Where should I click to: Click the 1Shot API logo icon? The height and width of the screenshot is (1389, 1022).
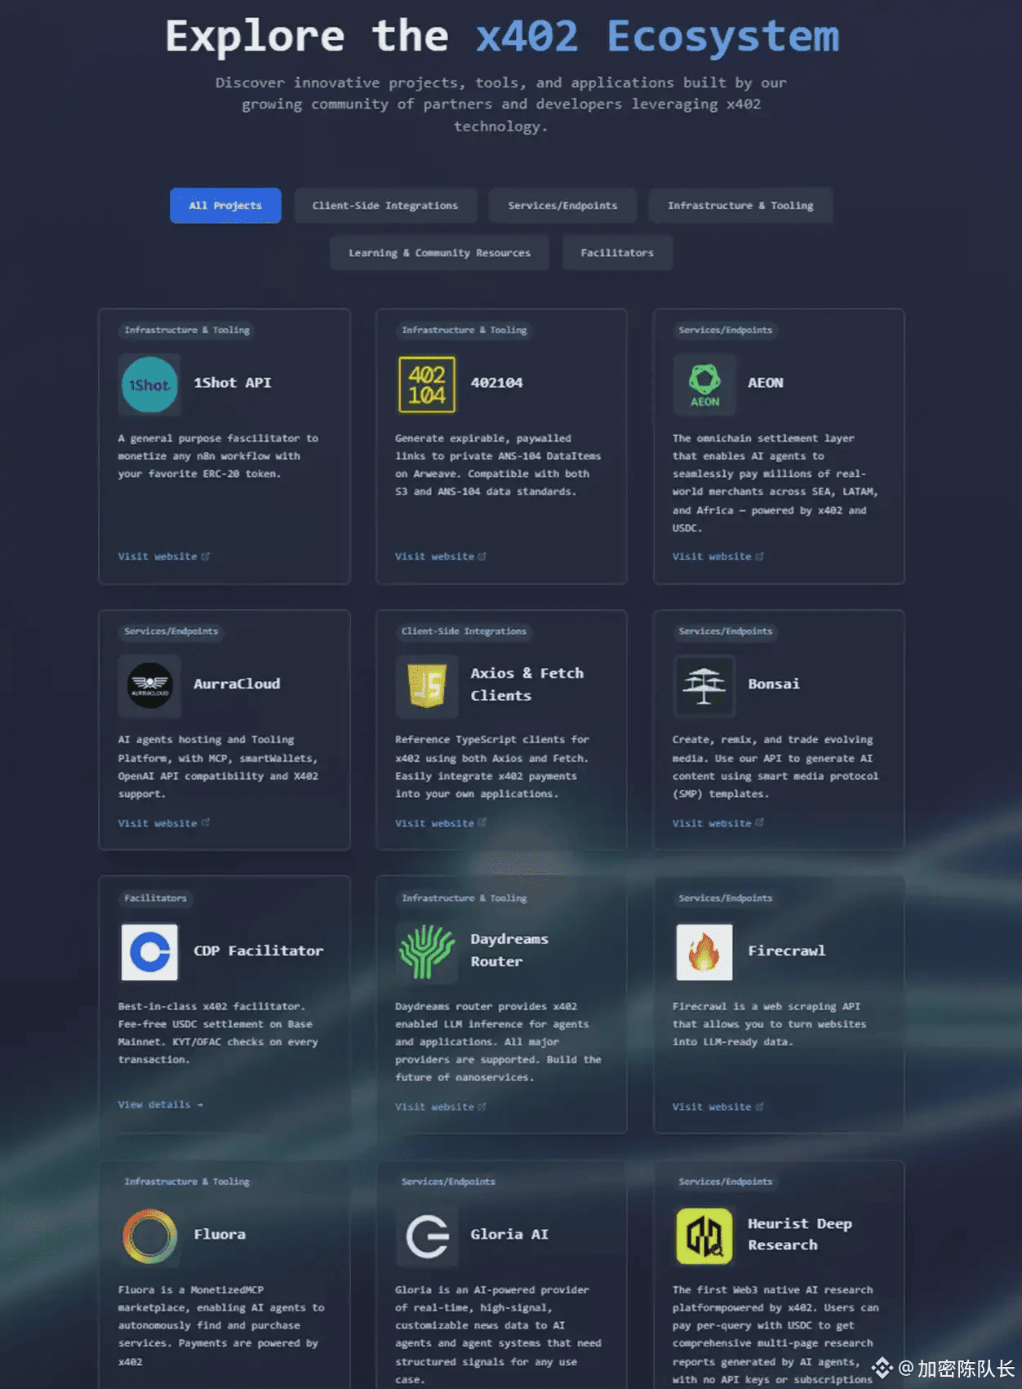(149, 385)
